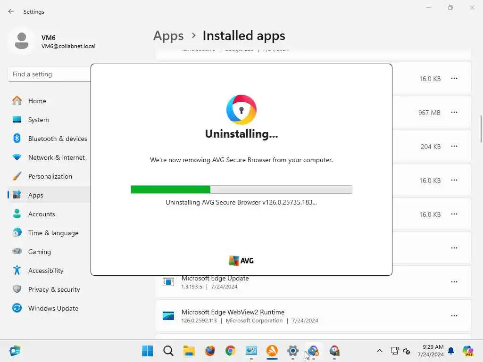Restore down the Settings window
The height and width of the screenshot is (362, 483).
pos(450,8)
